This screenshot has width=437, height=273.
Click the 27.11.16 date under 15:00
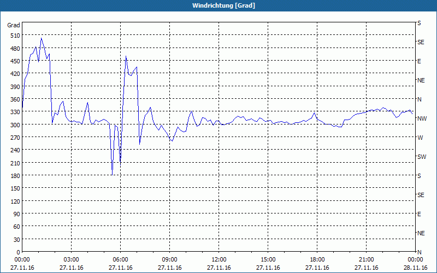click(268, 268)
